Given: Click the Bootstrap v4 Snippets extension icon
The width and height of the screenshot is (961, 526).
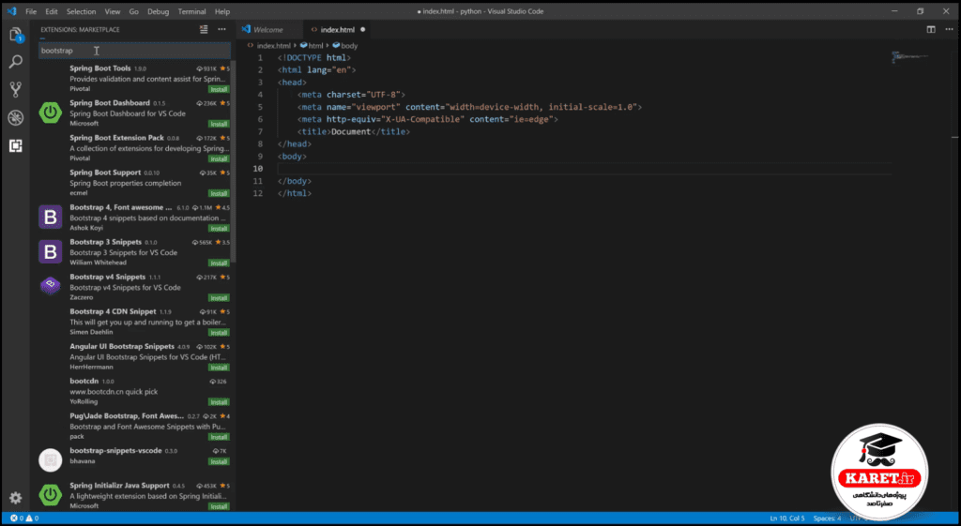Looking at the screenshot, I should pyautogui.click(x=51, y=286).
